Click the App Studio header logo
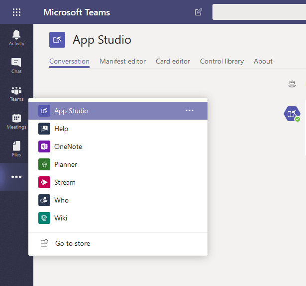 point(57,40)
